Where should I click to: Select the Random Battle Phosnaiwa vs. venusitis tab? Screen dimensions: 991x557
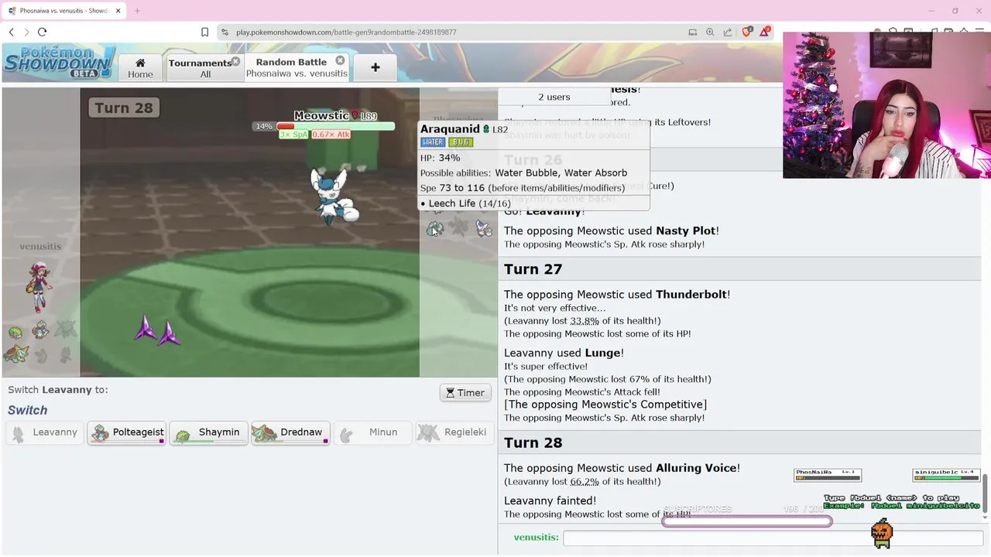pyautogui.click(x=297, y=67)
